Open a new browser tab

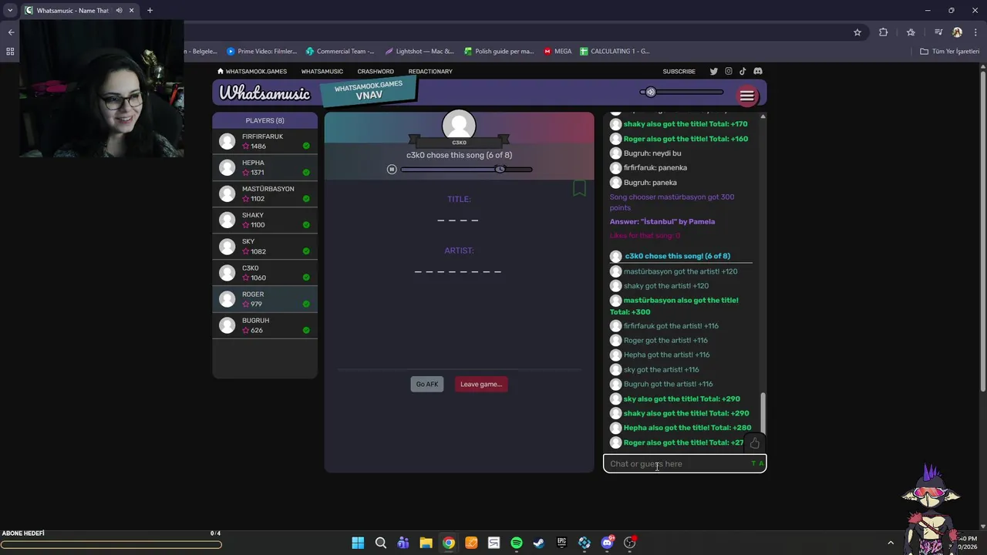[x=150, y=11]
